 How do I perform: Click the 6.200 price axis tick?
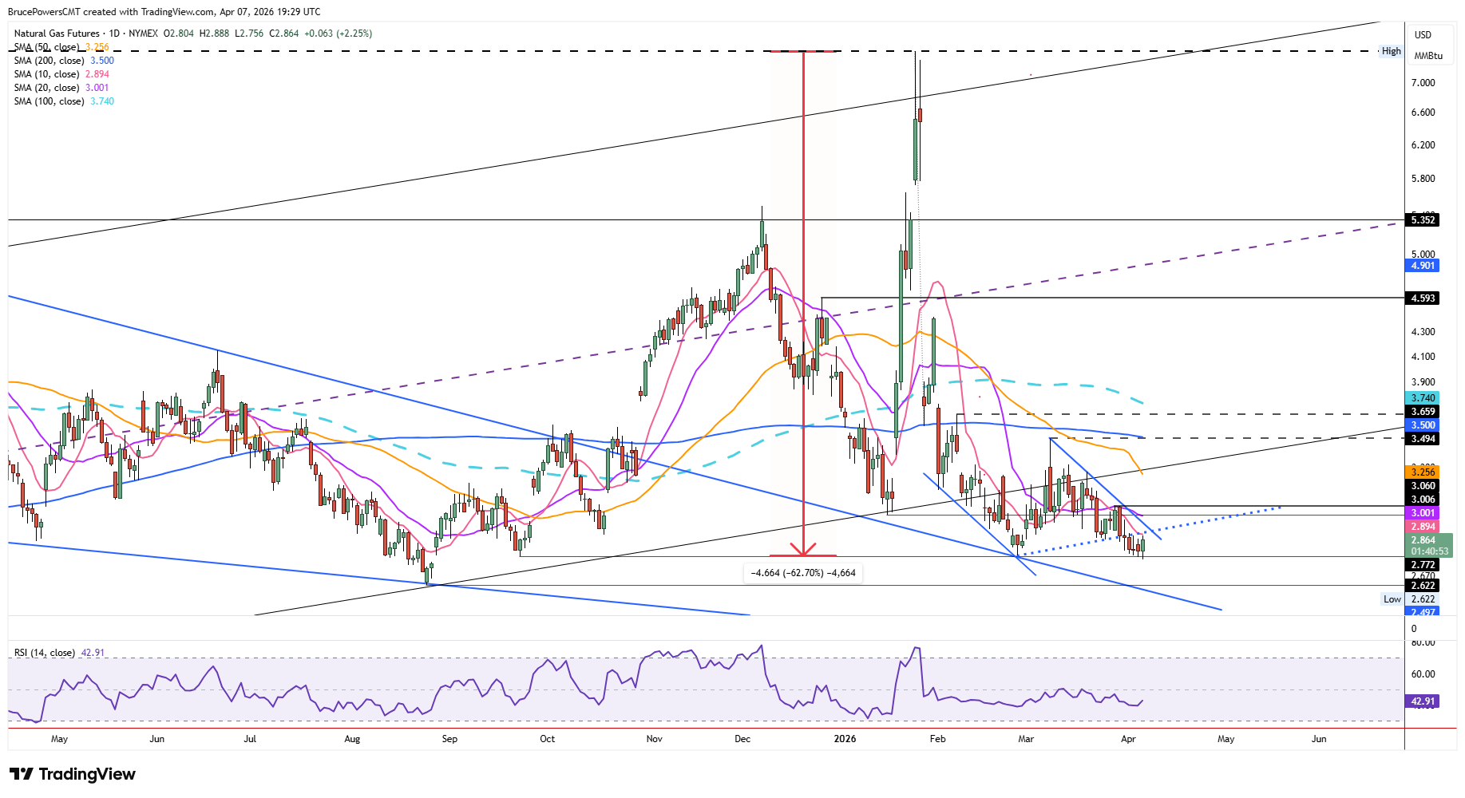pyautogui.click(x=1423, y=145)
